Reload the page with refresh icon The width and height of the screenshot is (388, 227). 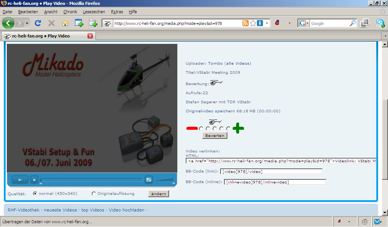pos(38,23)
